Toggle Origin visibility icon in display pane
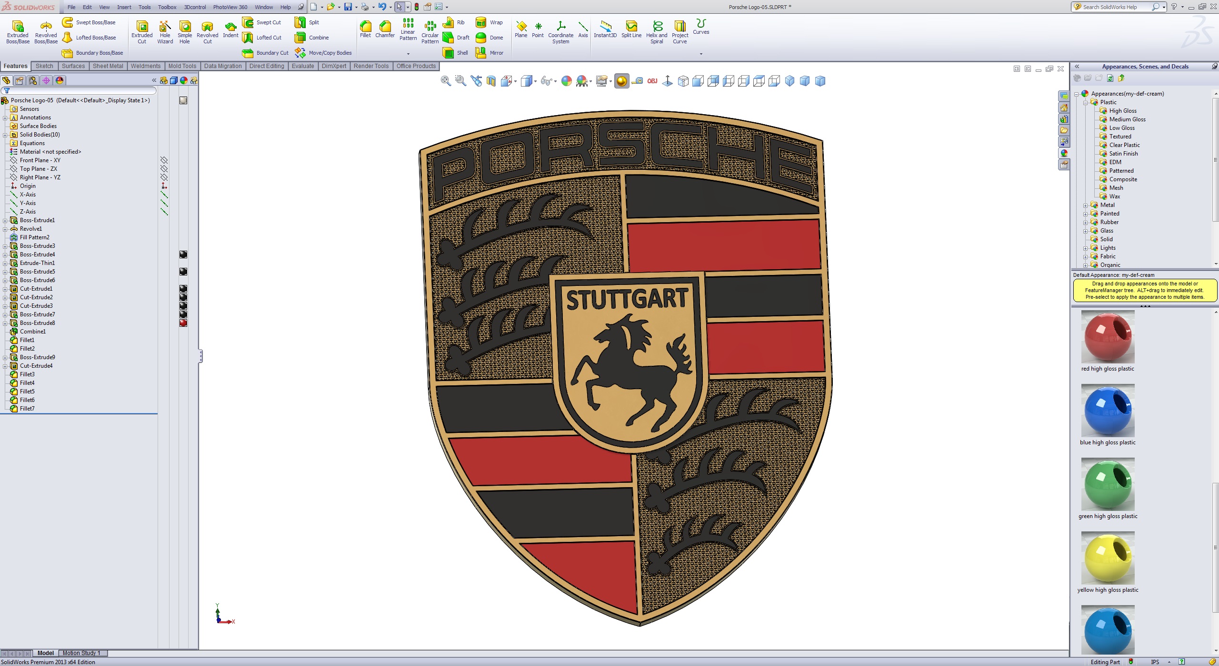The height and width of the screenshot is (666, 1219). tap(164, 186)
